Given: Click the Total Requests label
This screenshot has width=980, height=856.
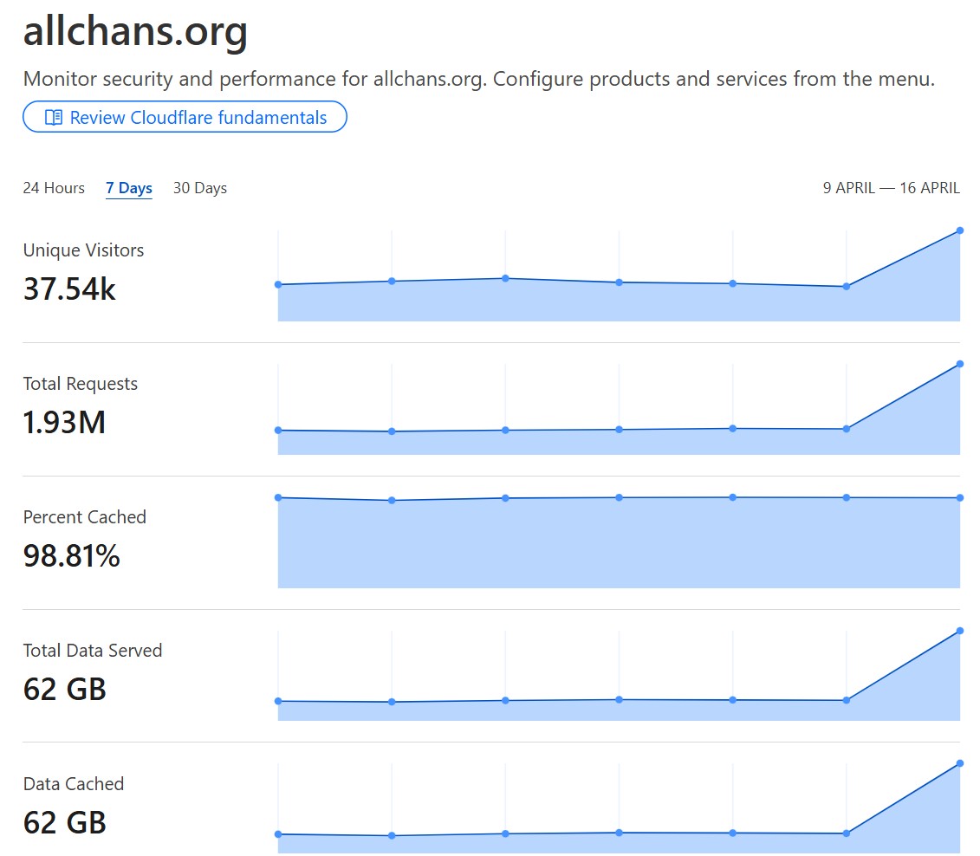Looking at the screenshot, I should tap(80, 384).
